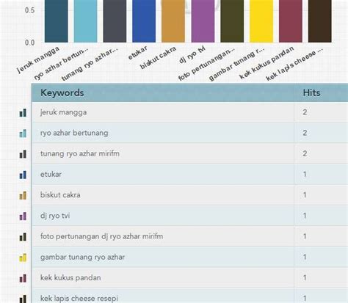The width and height of the screenshot is (348, 303).
Task: Click the 'jeruk mangga' chart axis label
Action: point(38,60)
